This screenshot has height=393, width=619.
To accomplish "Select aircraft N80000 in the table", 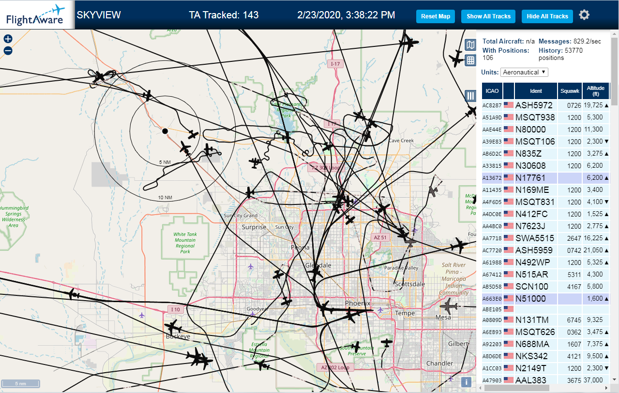I will coord(546,130).
